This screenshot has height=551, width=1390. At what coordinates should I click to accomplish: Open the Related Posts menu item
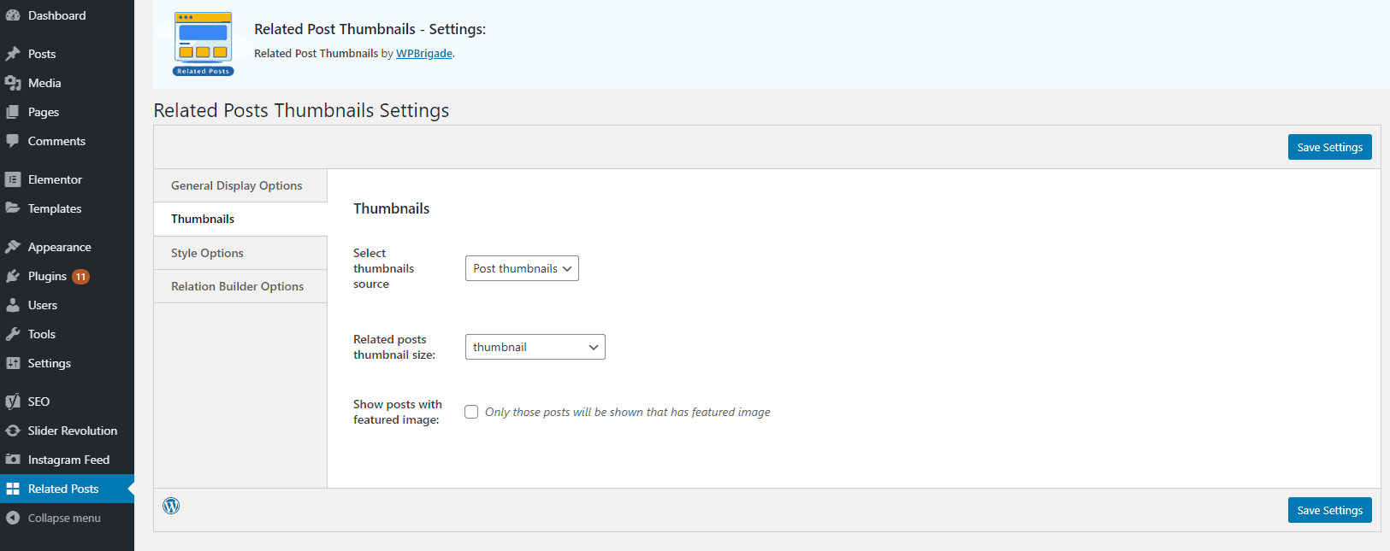tap(67, 489)
